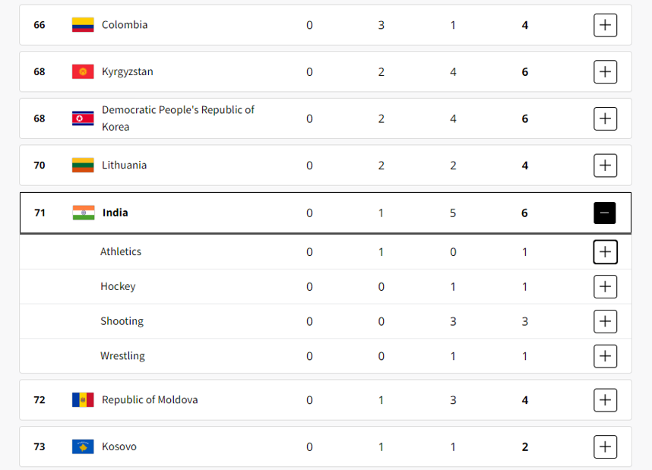Viewport: 652px width, 470px height.
Task: Click the India flag icon
Action: coord(84,213)
